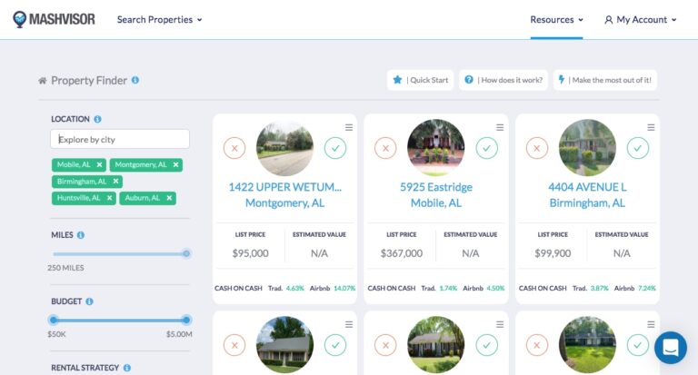Click the info icon next to LOCATION
This screenshot has height=375, width=698.
pos(97,119)
